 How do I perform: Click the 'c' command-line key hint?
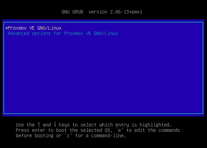(68, 136)
